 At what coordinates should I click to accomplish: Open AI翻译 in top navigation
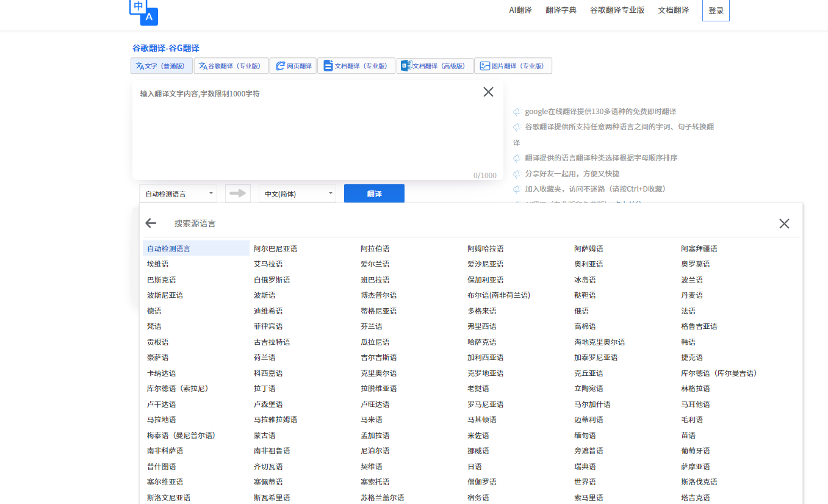coord(520,10)
